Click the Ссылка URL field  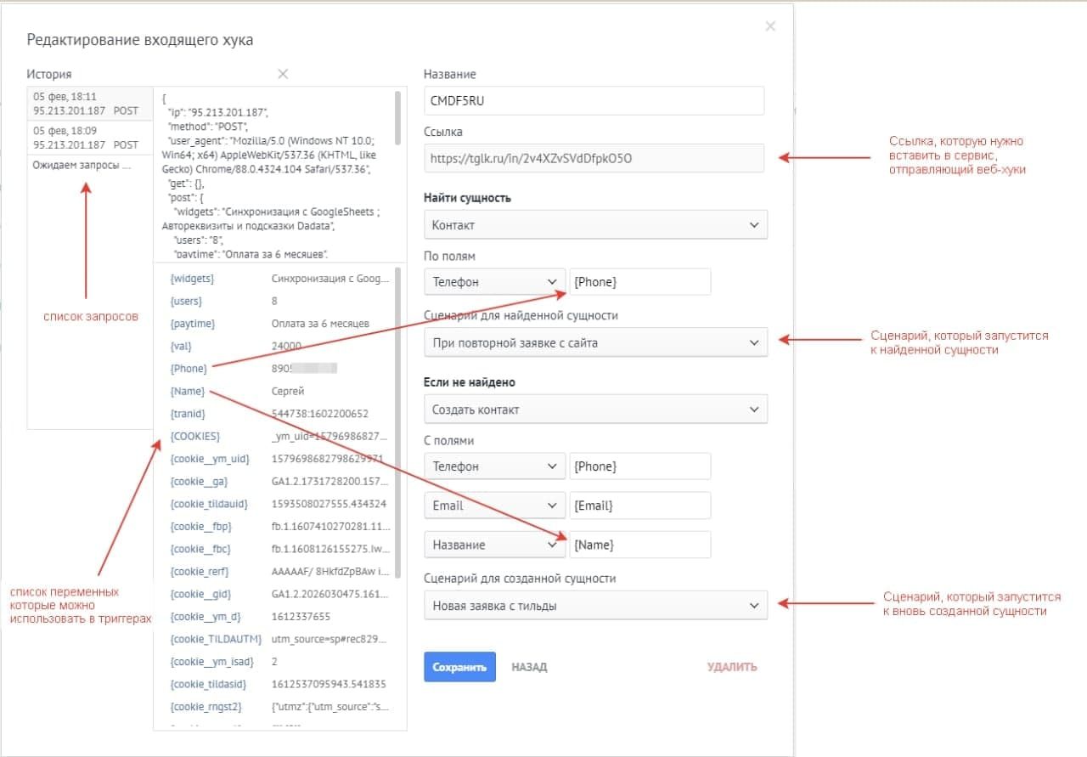pyautogui.click(x=594, y=158)
